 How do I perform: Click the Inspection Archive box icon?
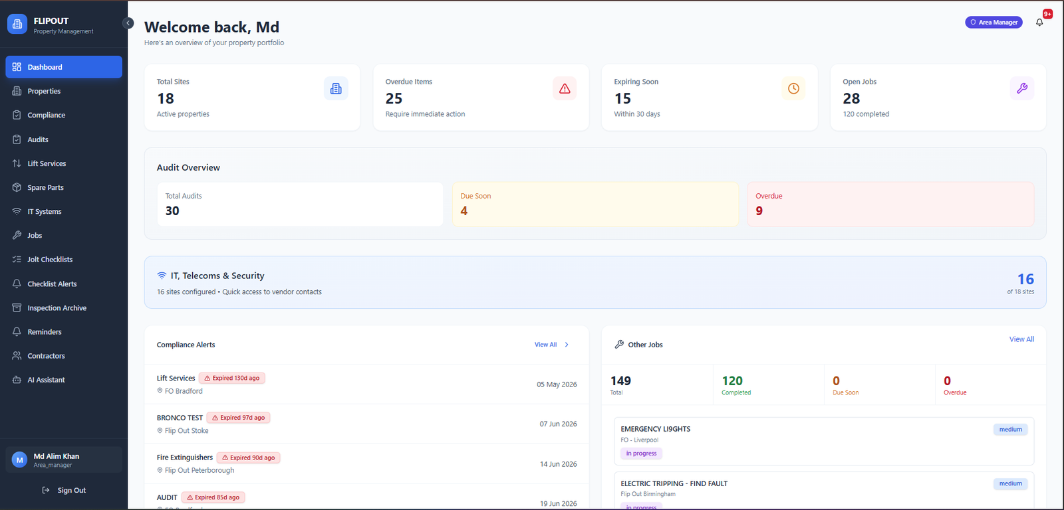click(x=17, y=307)
